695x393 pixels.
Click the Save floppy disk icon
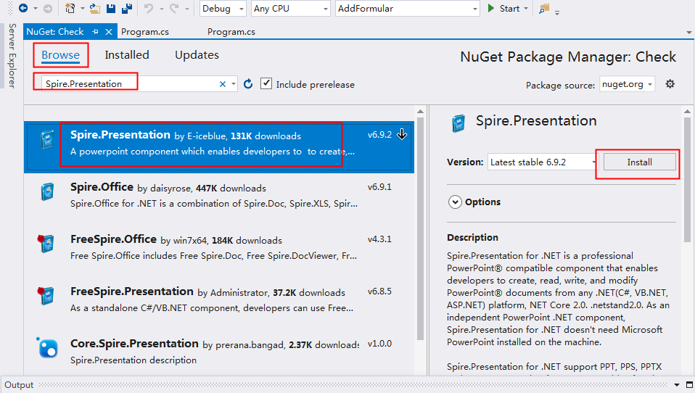point(111,8)
